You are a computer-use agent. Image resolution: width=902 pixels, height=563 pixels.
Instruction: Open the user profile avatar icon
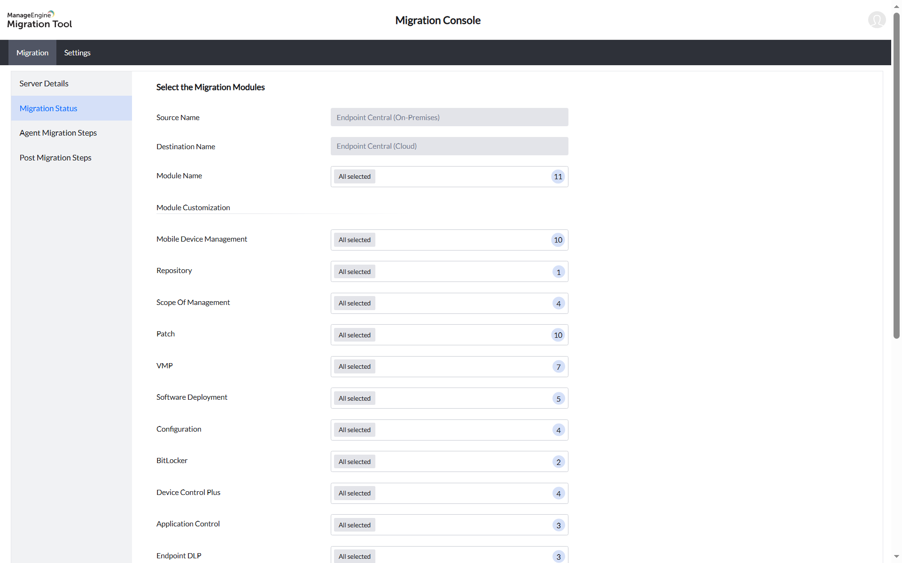[877, 20]
